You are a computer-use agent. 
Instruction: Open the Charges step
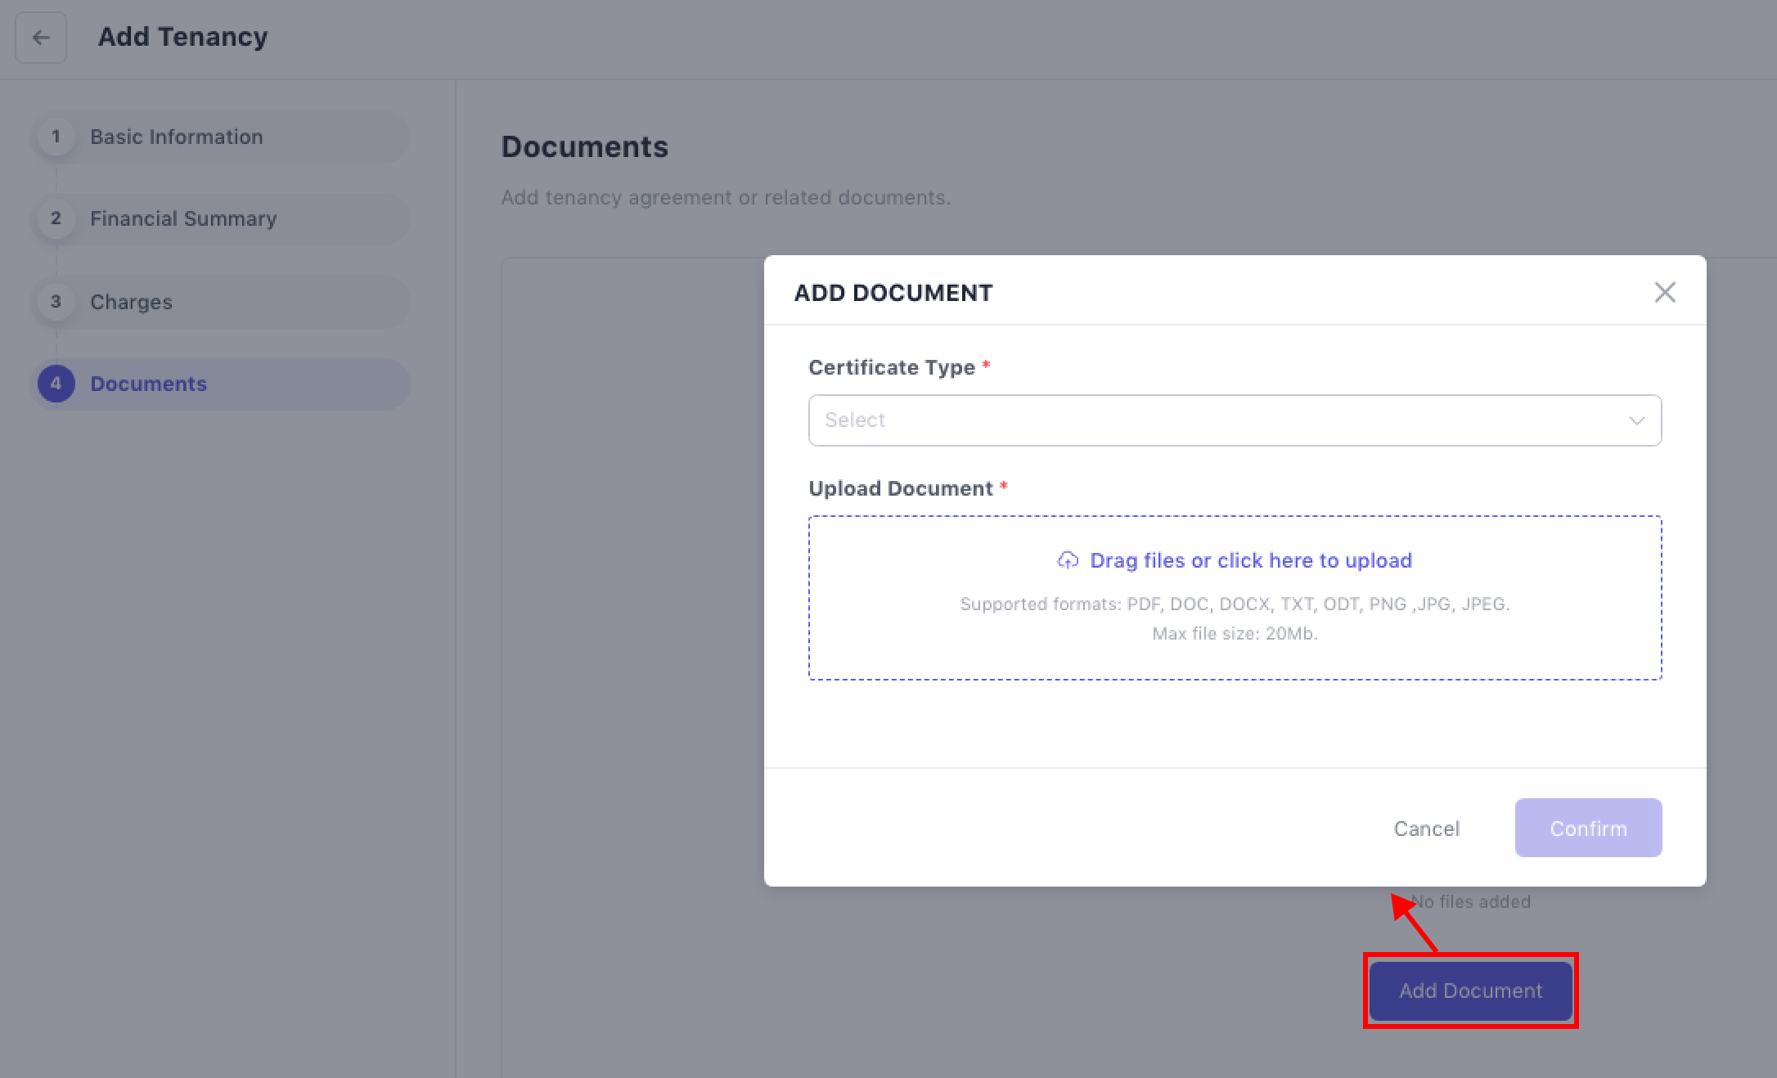point(131,302)
